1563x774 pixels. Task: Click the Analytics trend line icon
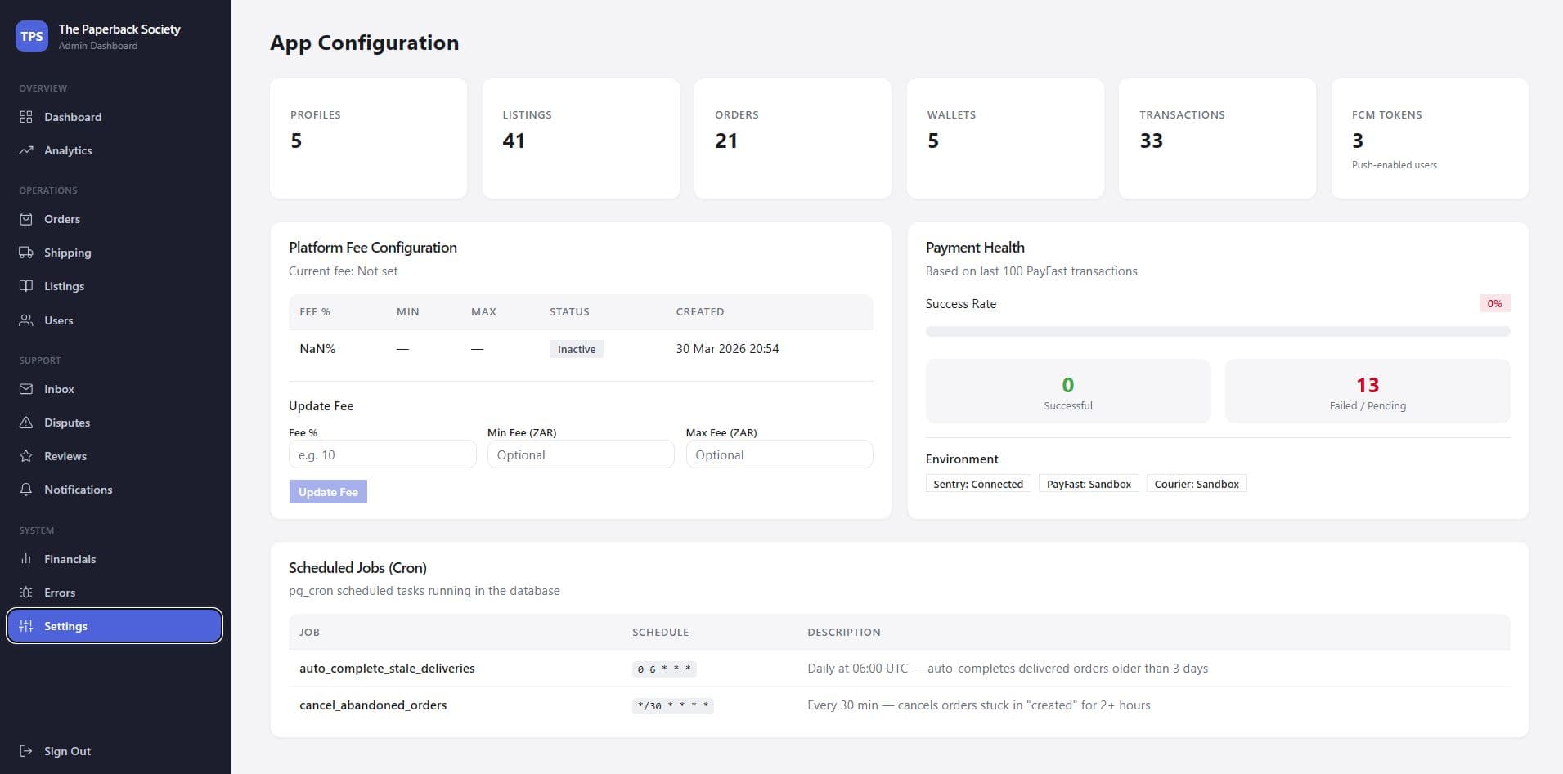point(26,150)
